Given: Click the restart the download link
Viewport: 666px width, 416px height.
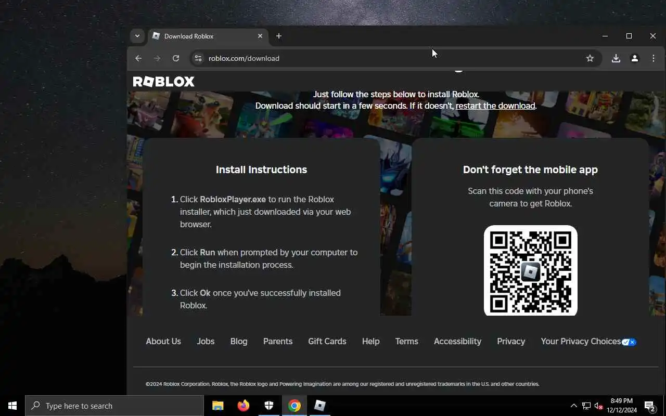Looking at the screenshot, I should pos(495,106).
